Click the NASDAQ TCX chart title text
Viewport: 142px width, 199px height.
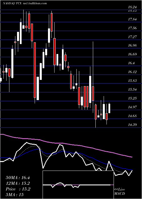point(12,3)
